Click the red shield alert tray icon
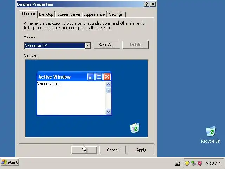 pos(200,163)
